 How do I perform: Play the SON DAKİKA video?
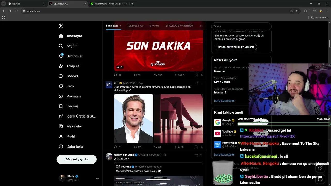coord(158,51)
